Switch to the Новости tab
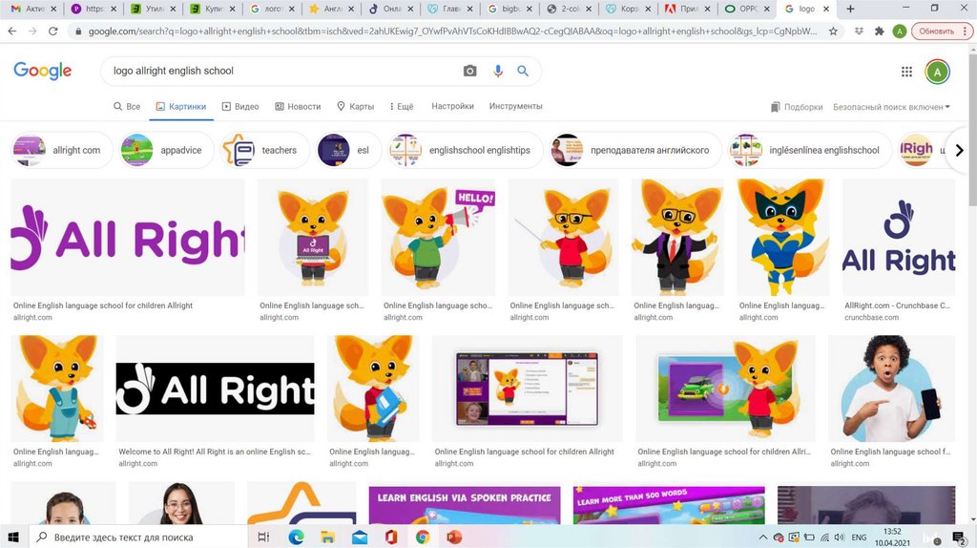The height and width of the screenshot is (548, 977). (298, 107)
